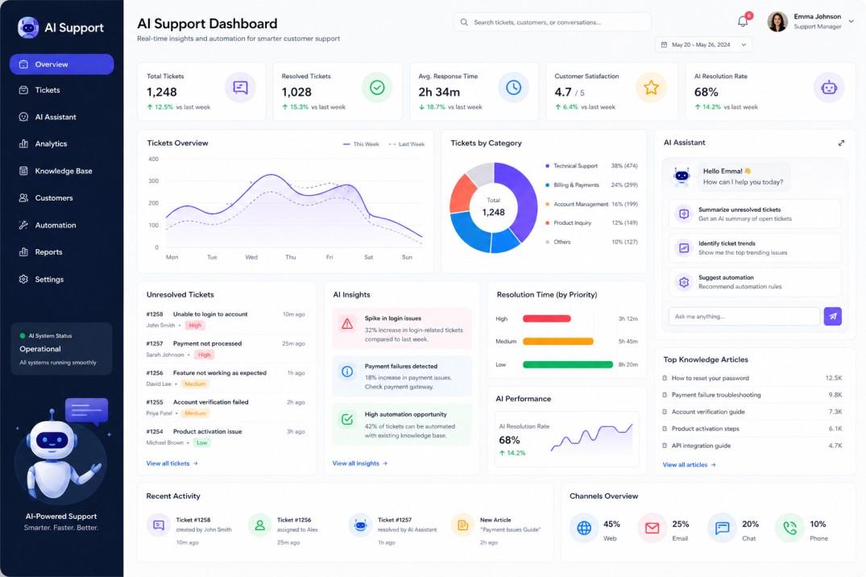Open ticket #1258 Unable to login to account
Screen dimensions: 866x577
coord(226,319)
